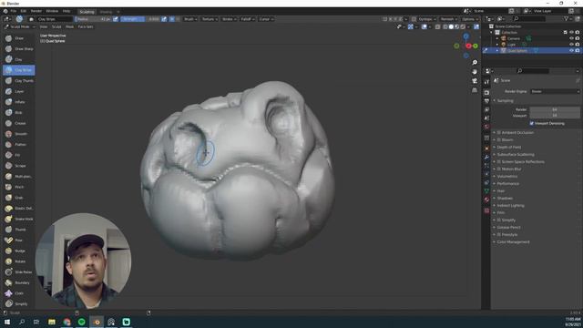Select the Simplify brush tool
This screenshot has height=328, width=583.
pos(18,303)
